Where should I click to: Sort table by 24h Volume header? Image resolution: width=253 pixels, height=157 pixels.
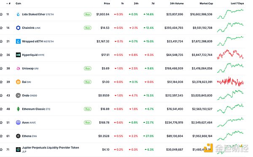tap(177, 3)
